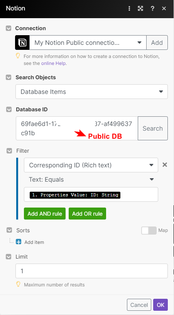Expand the Notion module dialog to fullscreen
The image size is (174, 315).
140,9
